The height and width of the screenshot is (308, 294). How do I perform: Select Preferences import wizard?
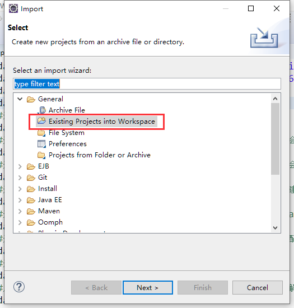point(68,144)
